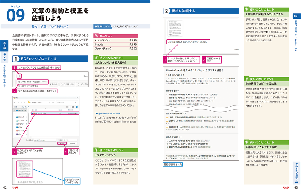
Task: Click the search box in the file dialog
Action: pyautogui.click(x=67, y=102)
